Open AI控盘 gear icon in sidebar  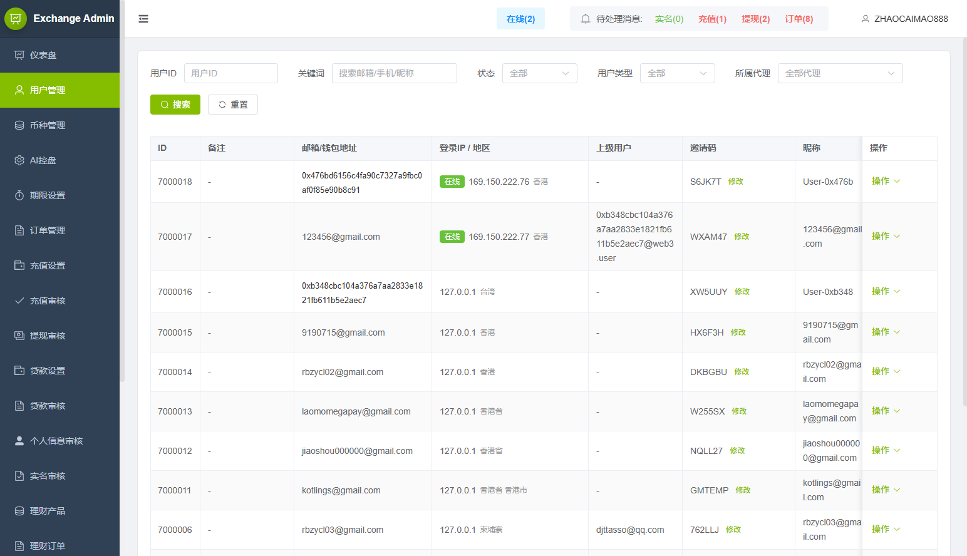pos(19,160)
